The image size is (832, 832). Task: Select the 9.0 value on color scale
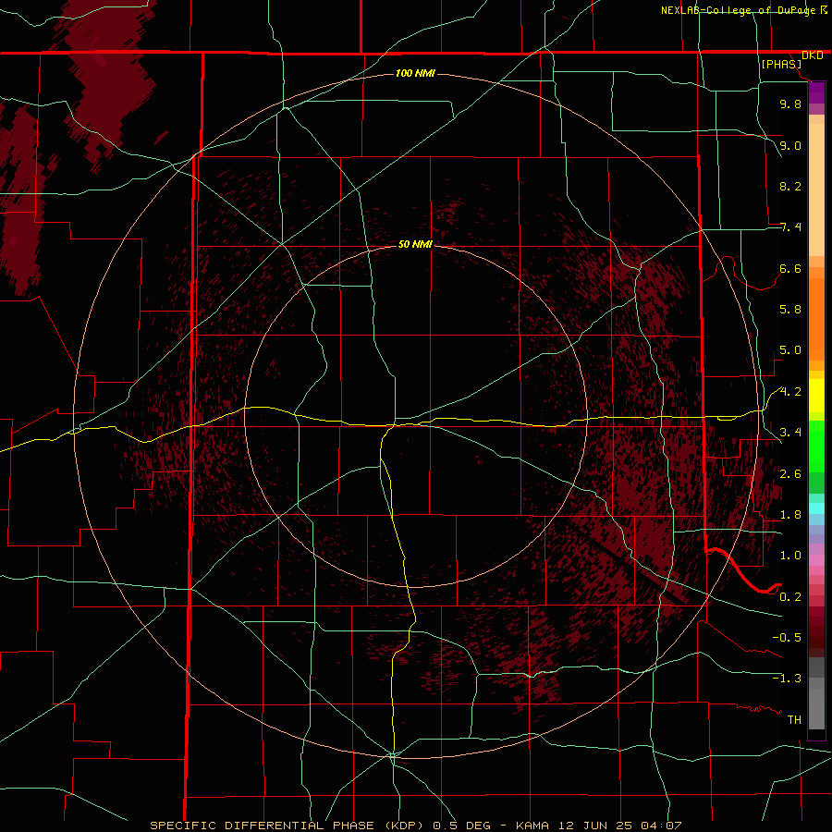(x=790, y=145)
